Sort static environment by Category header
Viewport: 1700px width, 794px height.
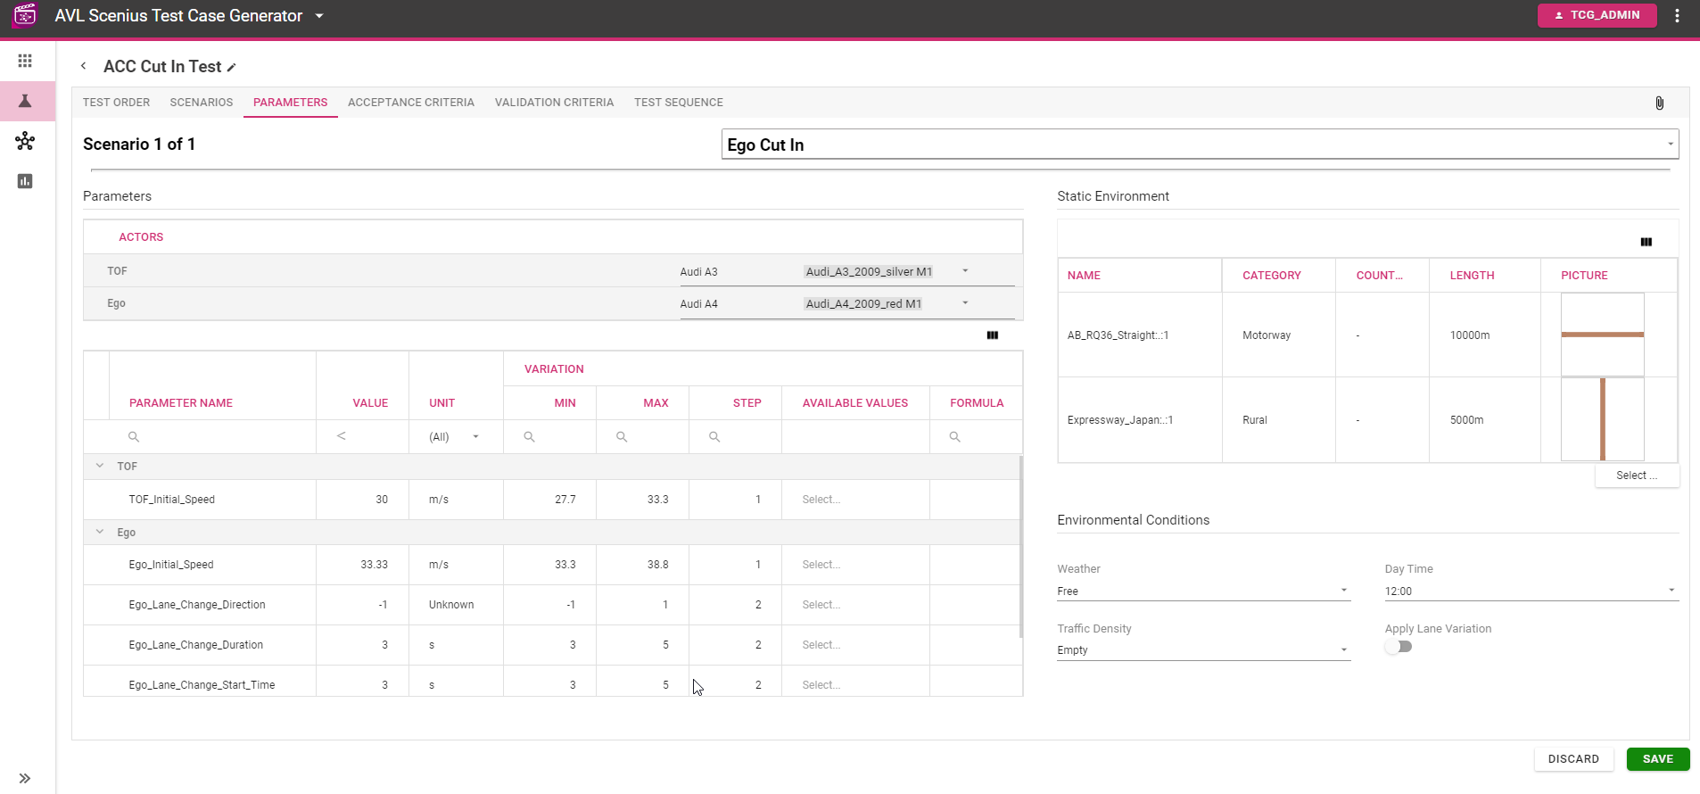(1272, 276)
